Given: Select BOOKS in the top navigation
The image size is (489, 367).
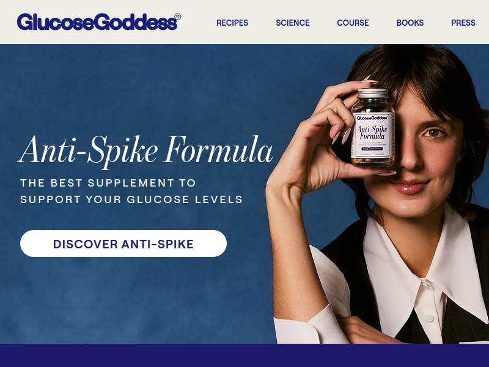Looking at the screenshot, I should coord(410,23).
